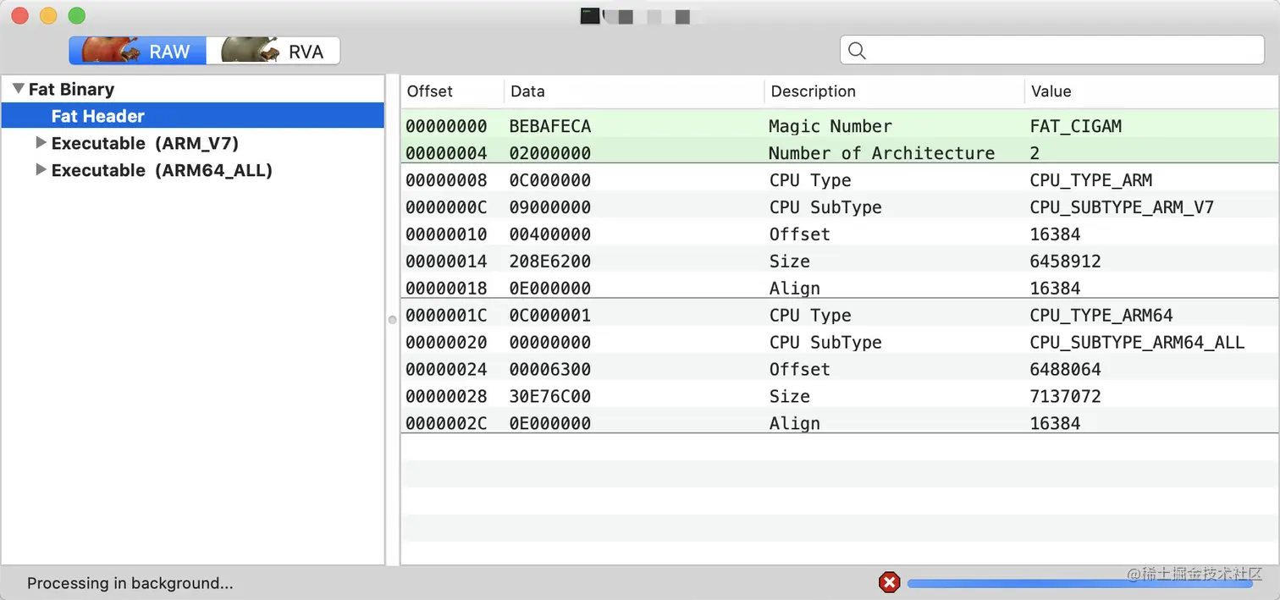Click offset 00000000 cell
1280x600 pixels.
[446, 126]
